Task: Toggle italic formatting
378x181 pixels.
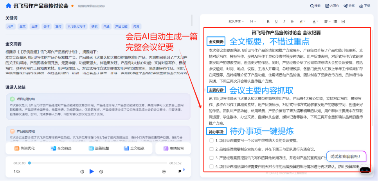Action: coord(284,21)
